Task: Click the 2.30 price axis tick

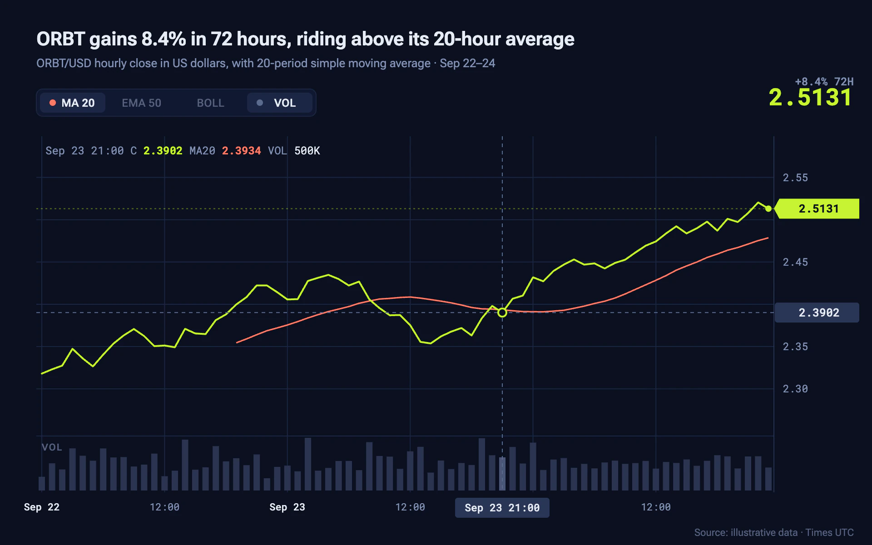Action: 795,389
